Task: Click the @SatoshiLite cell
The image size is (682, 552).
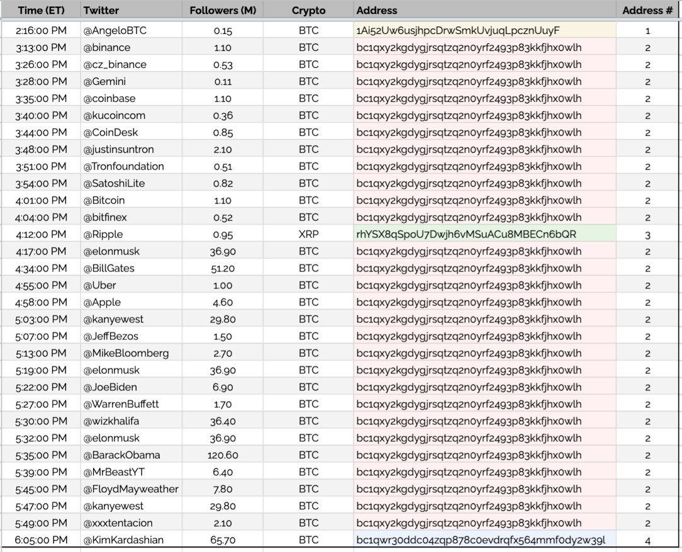Action: [131, 183]
